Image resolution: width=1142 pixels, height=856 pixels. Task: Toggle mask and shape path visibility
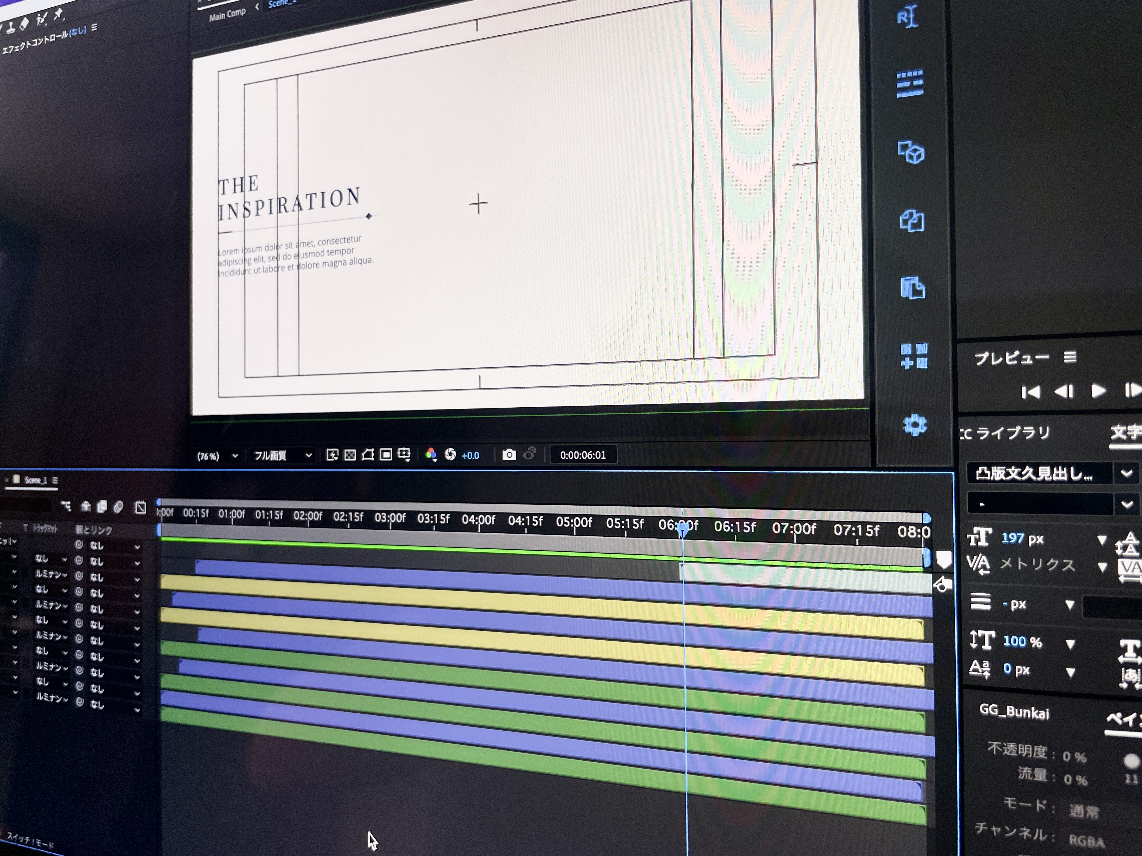(x=368, y=455)
